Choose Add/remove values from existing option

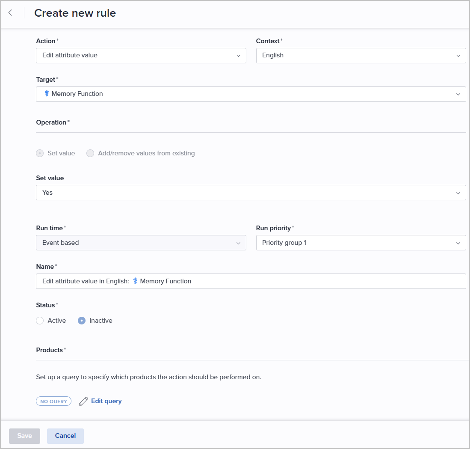(x=90, y=153)
